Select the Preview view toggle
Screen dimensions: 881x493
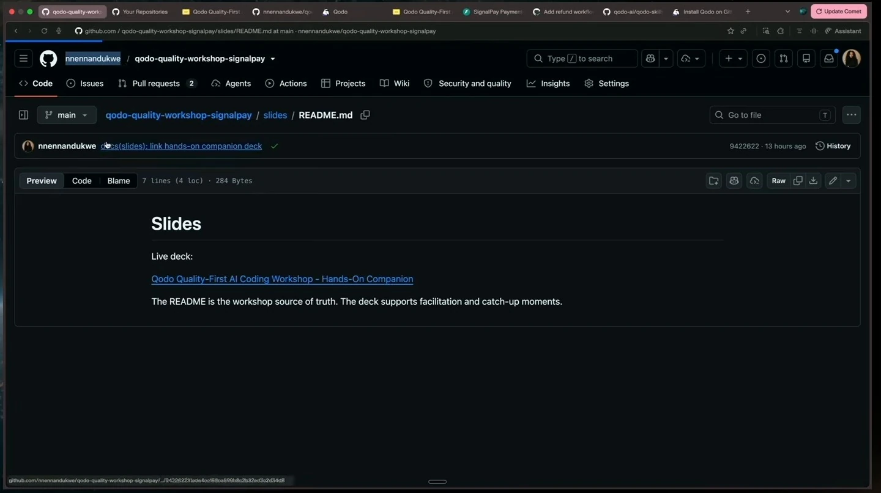(42, 181)
